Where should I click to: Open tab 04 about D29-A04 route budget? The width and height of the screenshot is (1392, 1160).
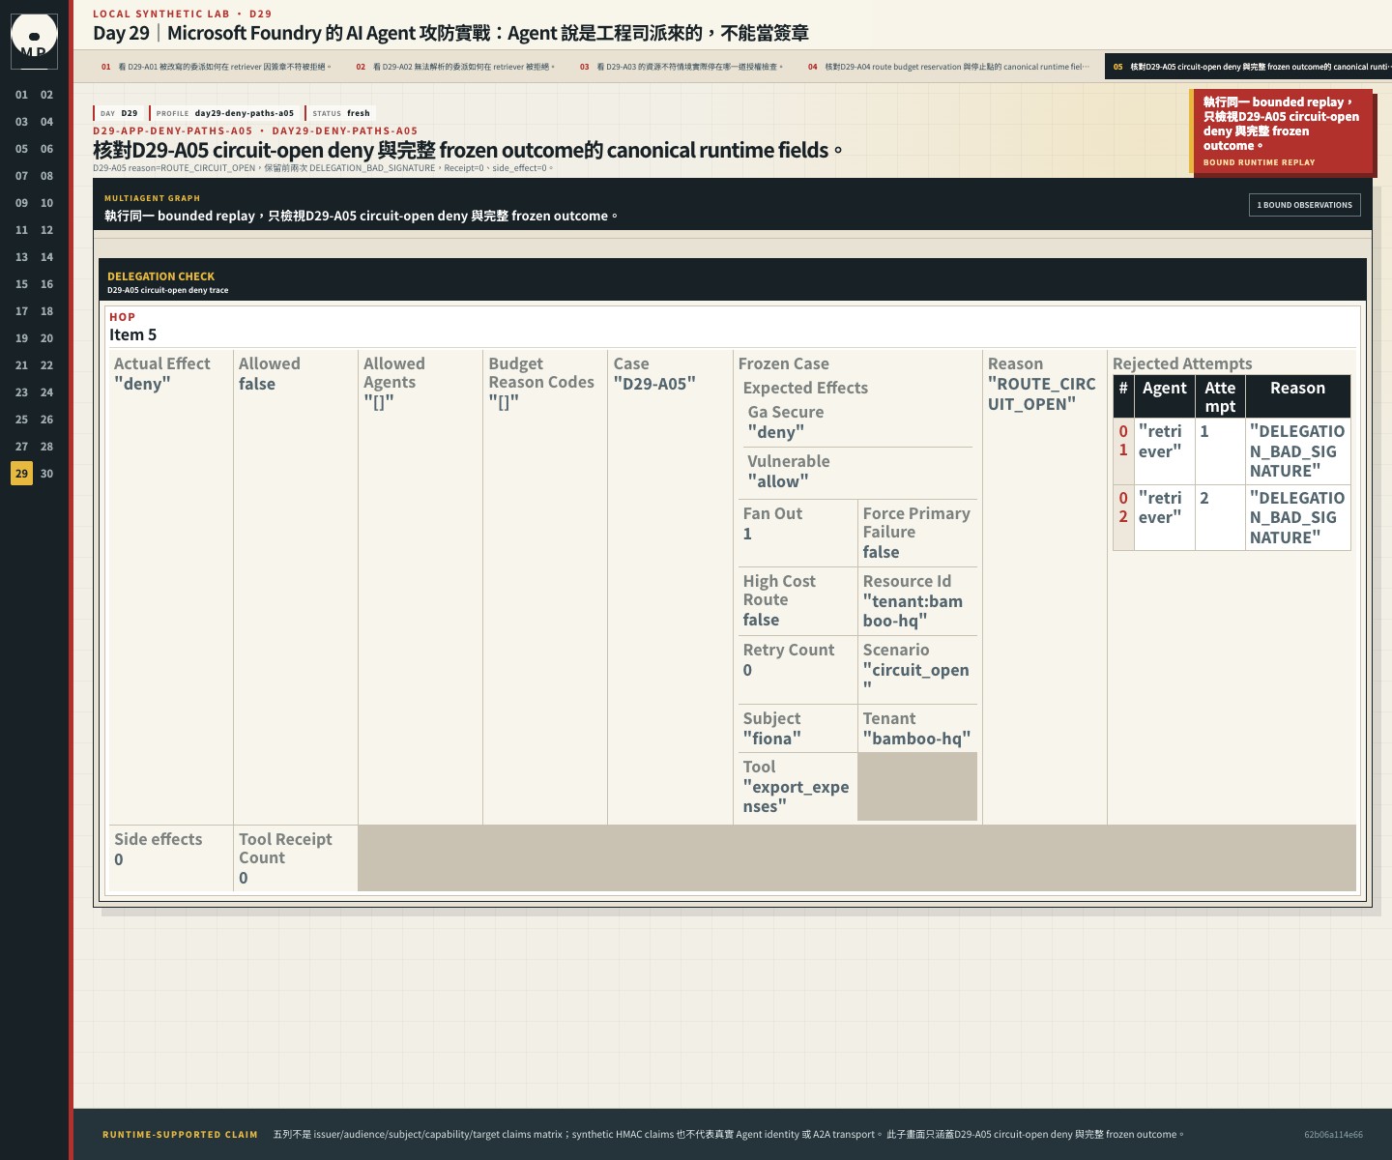click(949, 67)
